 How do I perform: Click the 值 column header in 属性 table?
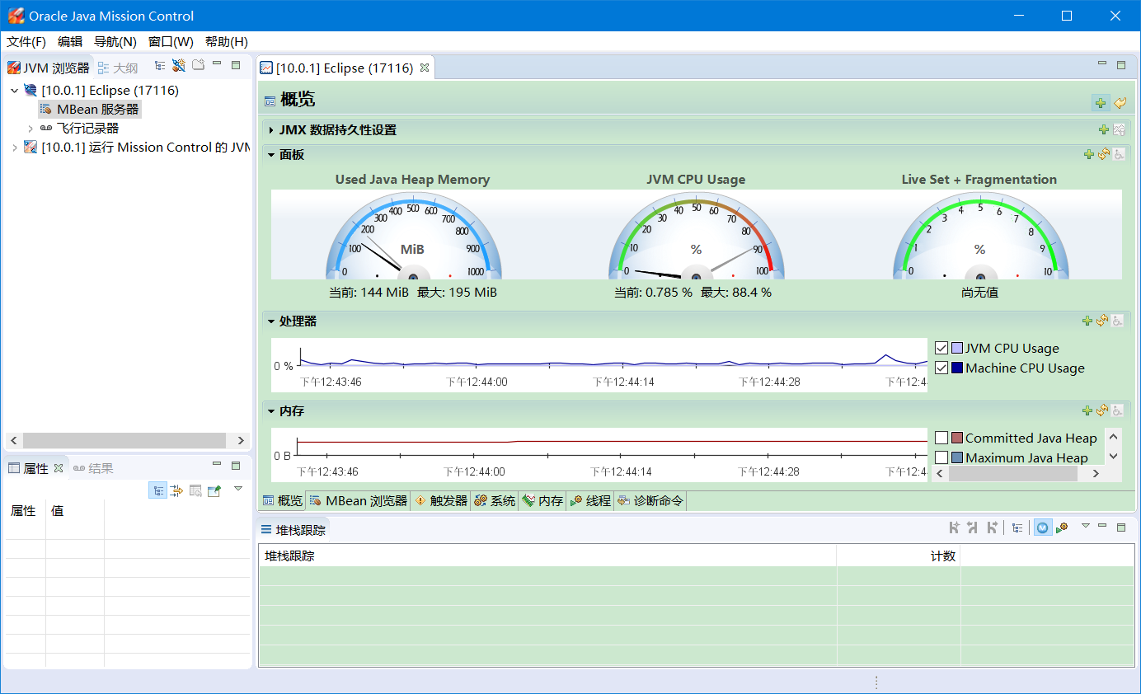(75, 511)
